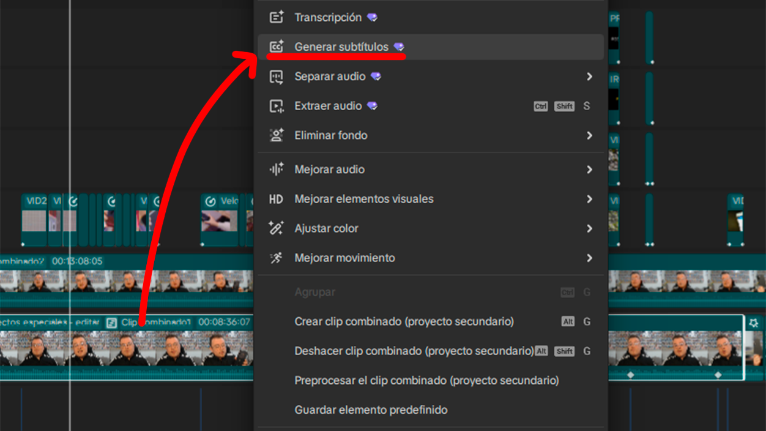Expand the Separar audio submenu
Image resolution: width=766 pixels, height=431 pixels.
coord(589,77)
